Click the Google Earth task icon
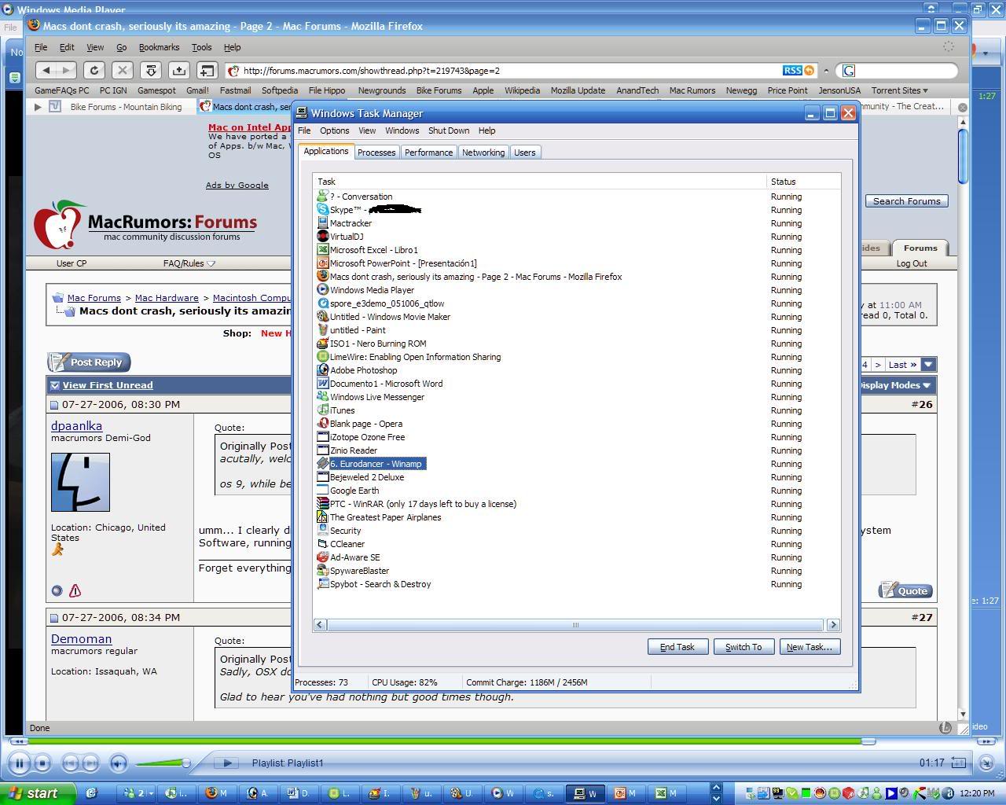The height and width of the screenshot is (805, 1006). 322,491
